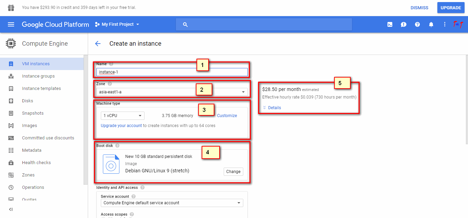Viewport: 468px width, 218px height.
Task: Click the Committed use discounts percent icon
Action: (x=11, y=138)
